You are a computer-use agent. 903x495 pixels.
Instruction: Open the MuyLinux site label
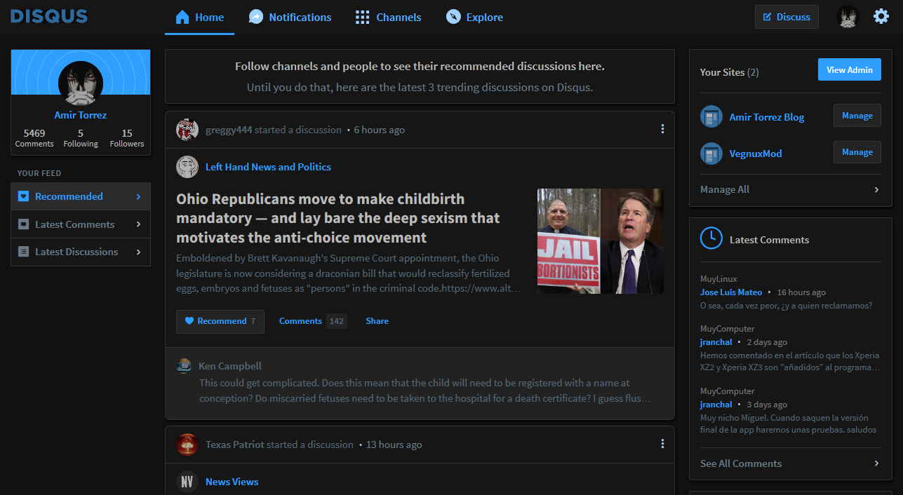tap(718, 279)
